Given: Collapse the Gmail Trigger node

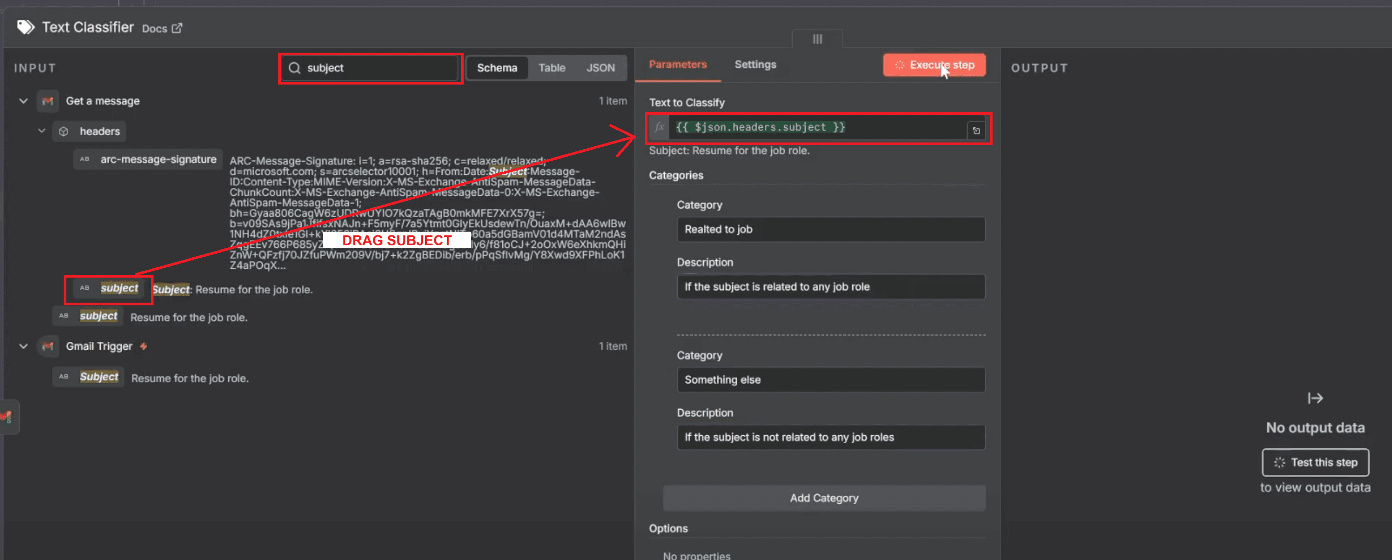Looking at the screenshot, I should click(23, 346).
